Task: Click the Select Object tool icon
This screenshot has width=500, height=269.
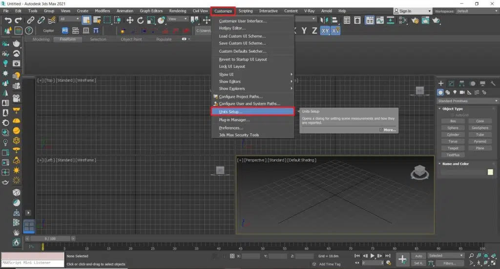Action: [x=86, y=20]
